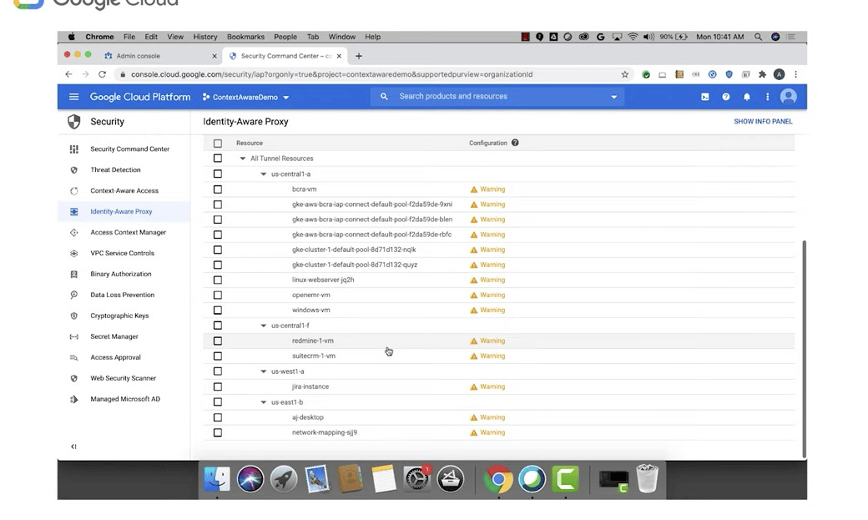Screen dimensions: 868x520
Task: Collapse the All Tunnel Resources tree
Action: pyautogui.click(x=243, y=159)
